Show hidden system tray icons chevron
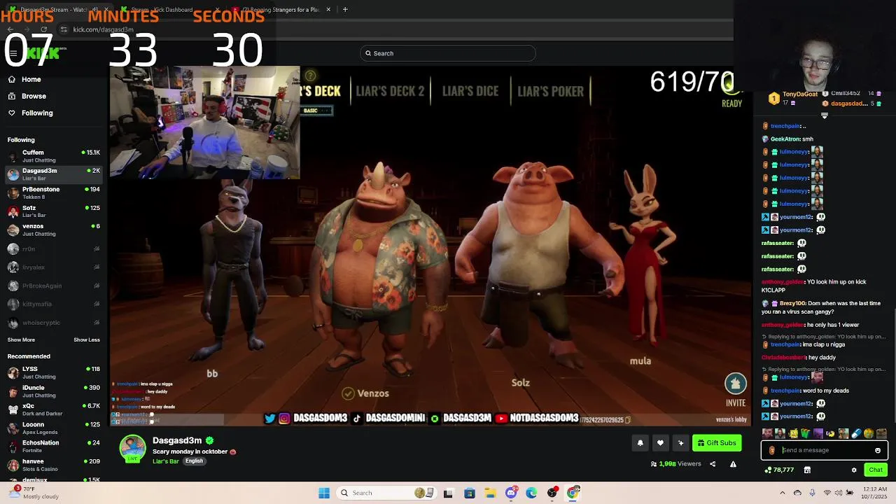Image resolution: width=896 pixels, height=504 pixels. [783, 493]
